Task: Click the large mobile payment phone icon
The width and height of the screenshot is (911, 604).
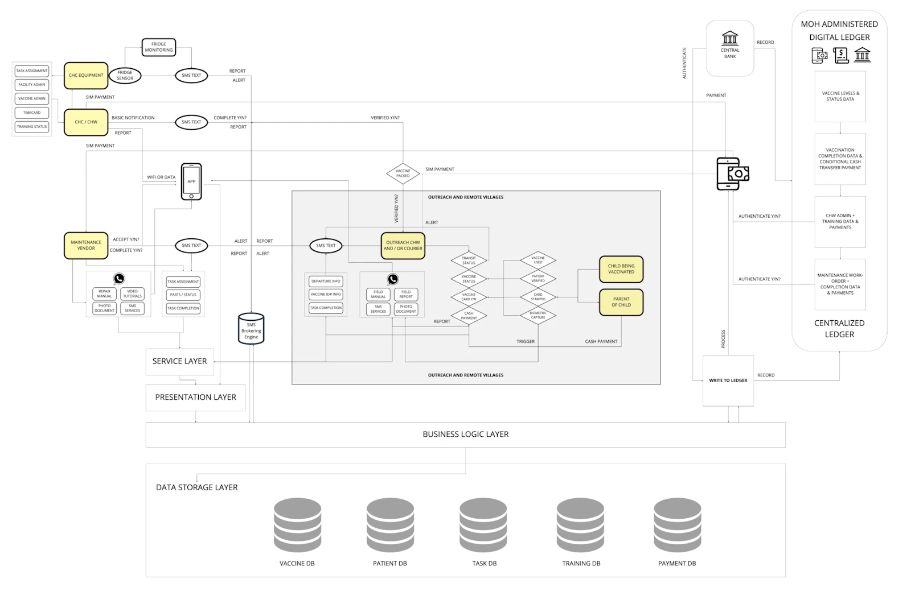Action: tap(732, 173)
